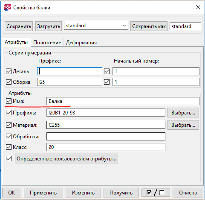Toggle all checkboxes on/off button
The image size is (205, 200).
click(156, 193)
